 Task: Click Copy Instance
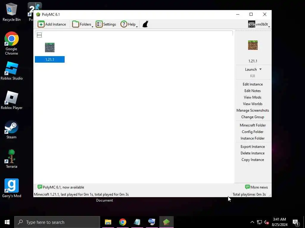coord(253,160)
